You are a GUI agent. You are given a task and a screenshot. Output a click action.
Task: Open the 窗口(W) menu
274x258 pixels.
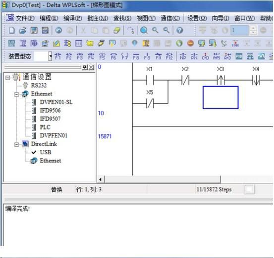pos(245,18)
